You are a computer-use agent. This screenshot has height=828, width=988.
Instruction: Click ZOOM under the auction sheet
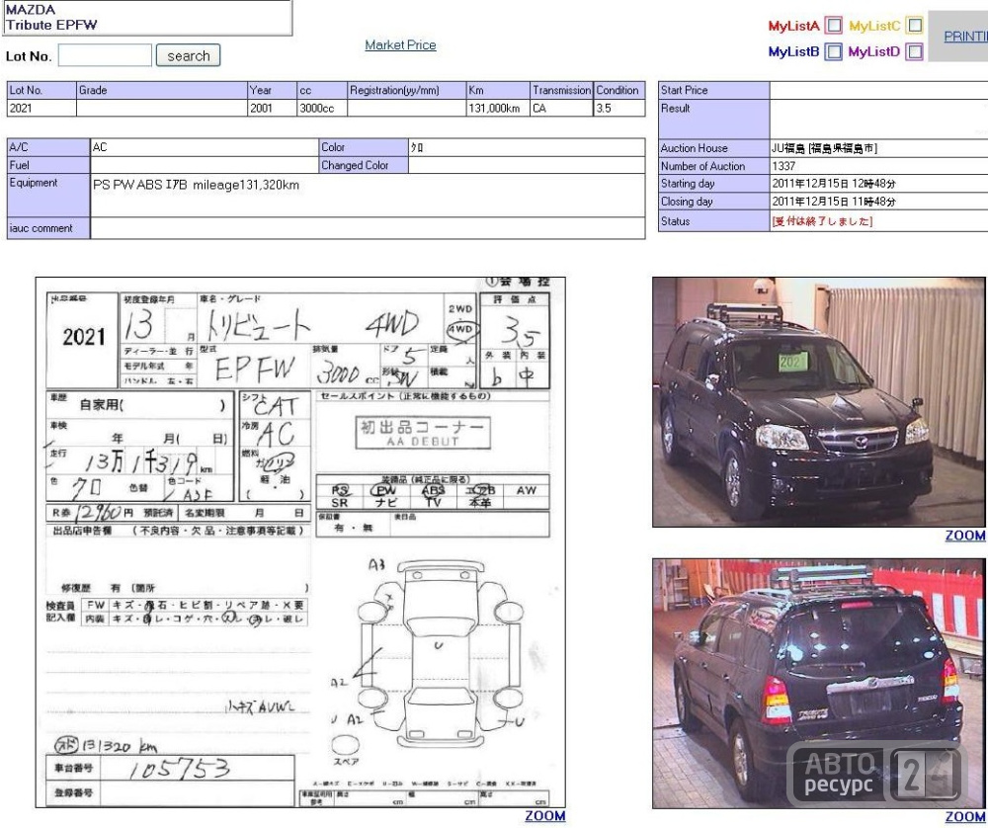(x=545, y=816)
